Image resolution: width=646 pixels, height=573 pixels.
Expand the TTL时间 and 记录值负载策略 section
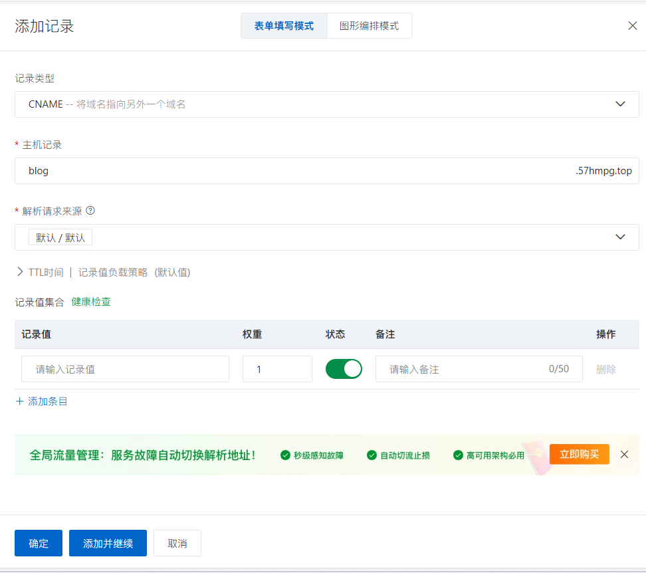coord(20,273)
